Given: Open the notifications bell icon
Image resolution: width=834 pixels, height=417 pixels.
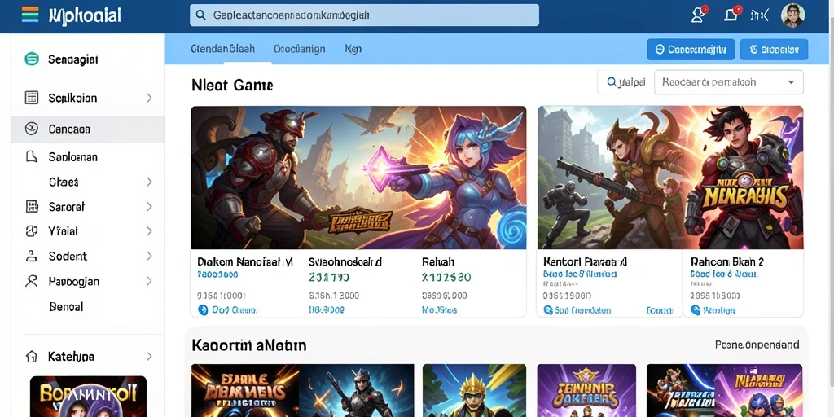Looking at the screenshot, I should tap(731, 15).
